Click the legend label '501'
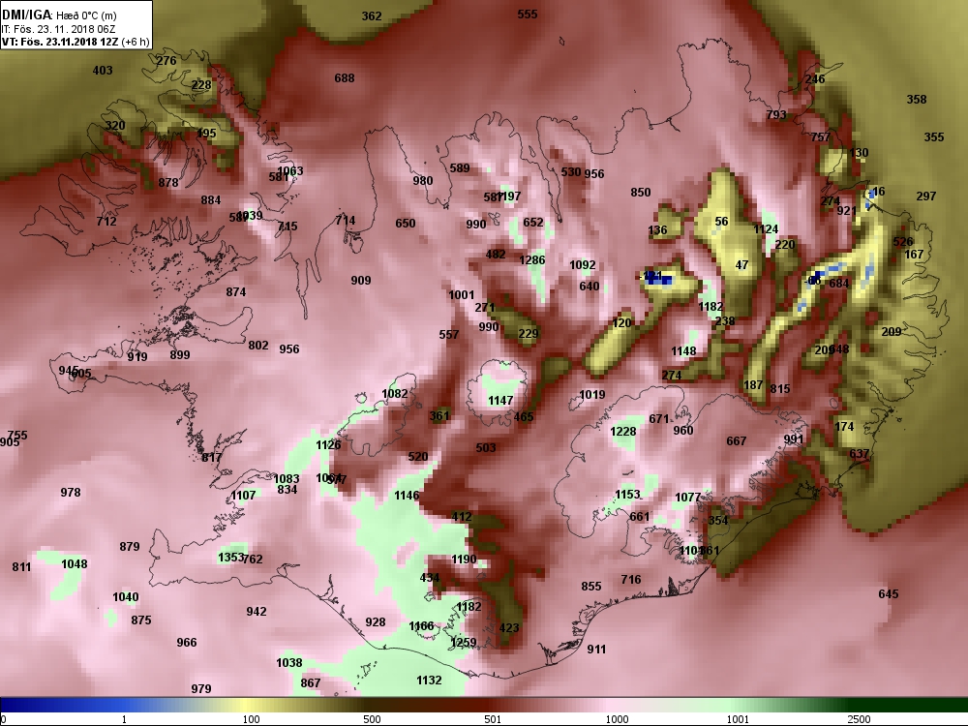Viewport: 968px width, 726px height. point(493,719)
